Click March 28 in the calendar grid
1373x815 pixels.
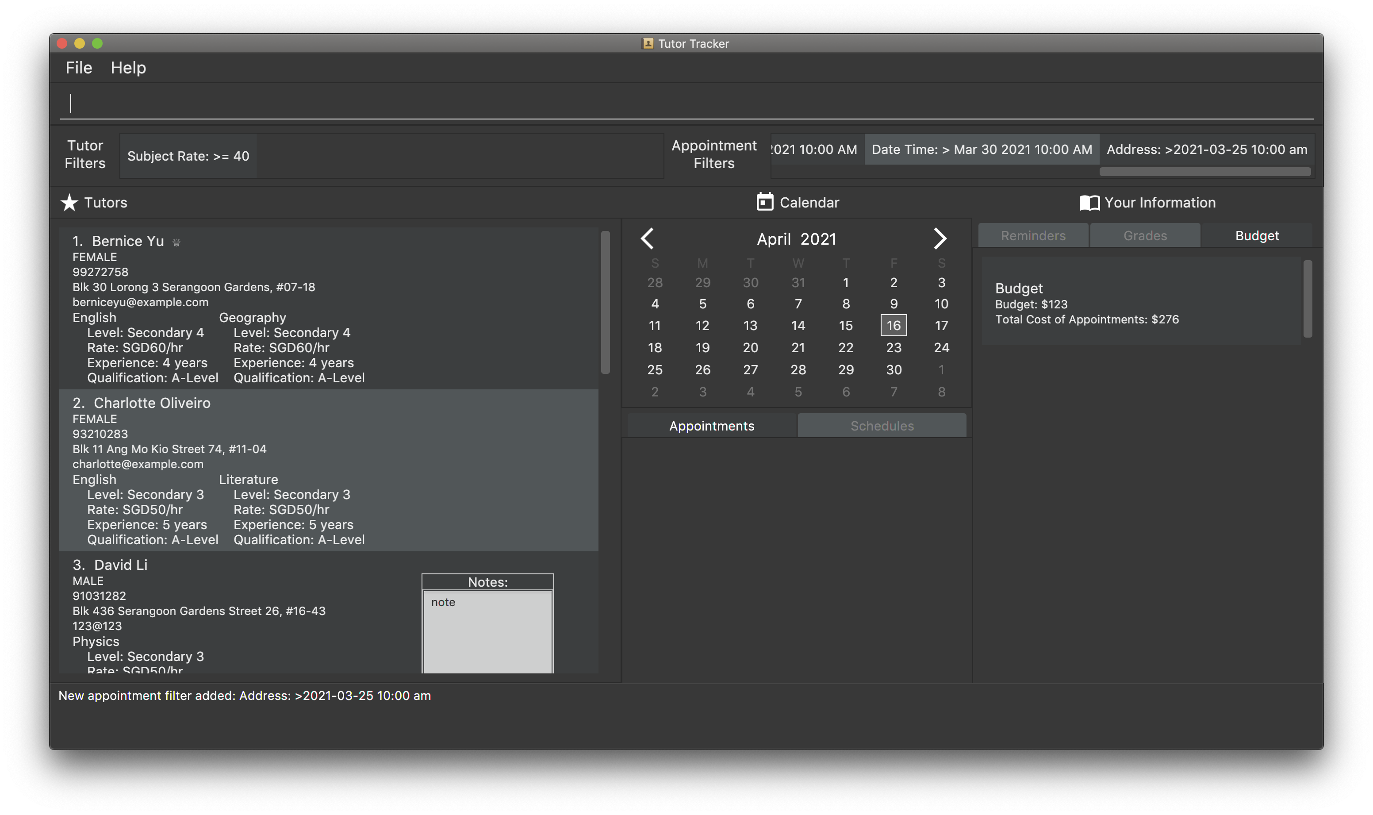(x=654, y=282)
